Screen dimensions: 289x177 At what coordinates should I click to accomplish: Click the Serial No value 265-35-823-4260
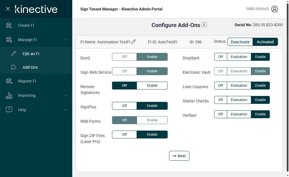268,25
